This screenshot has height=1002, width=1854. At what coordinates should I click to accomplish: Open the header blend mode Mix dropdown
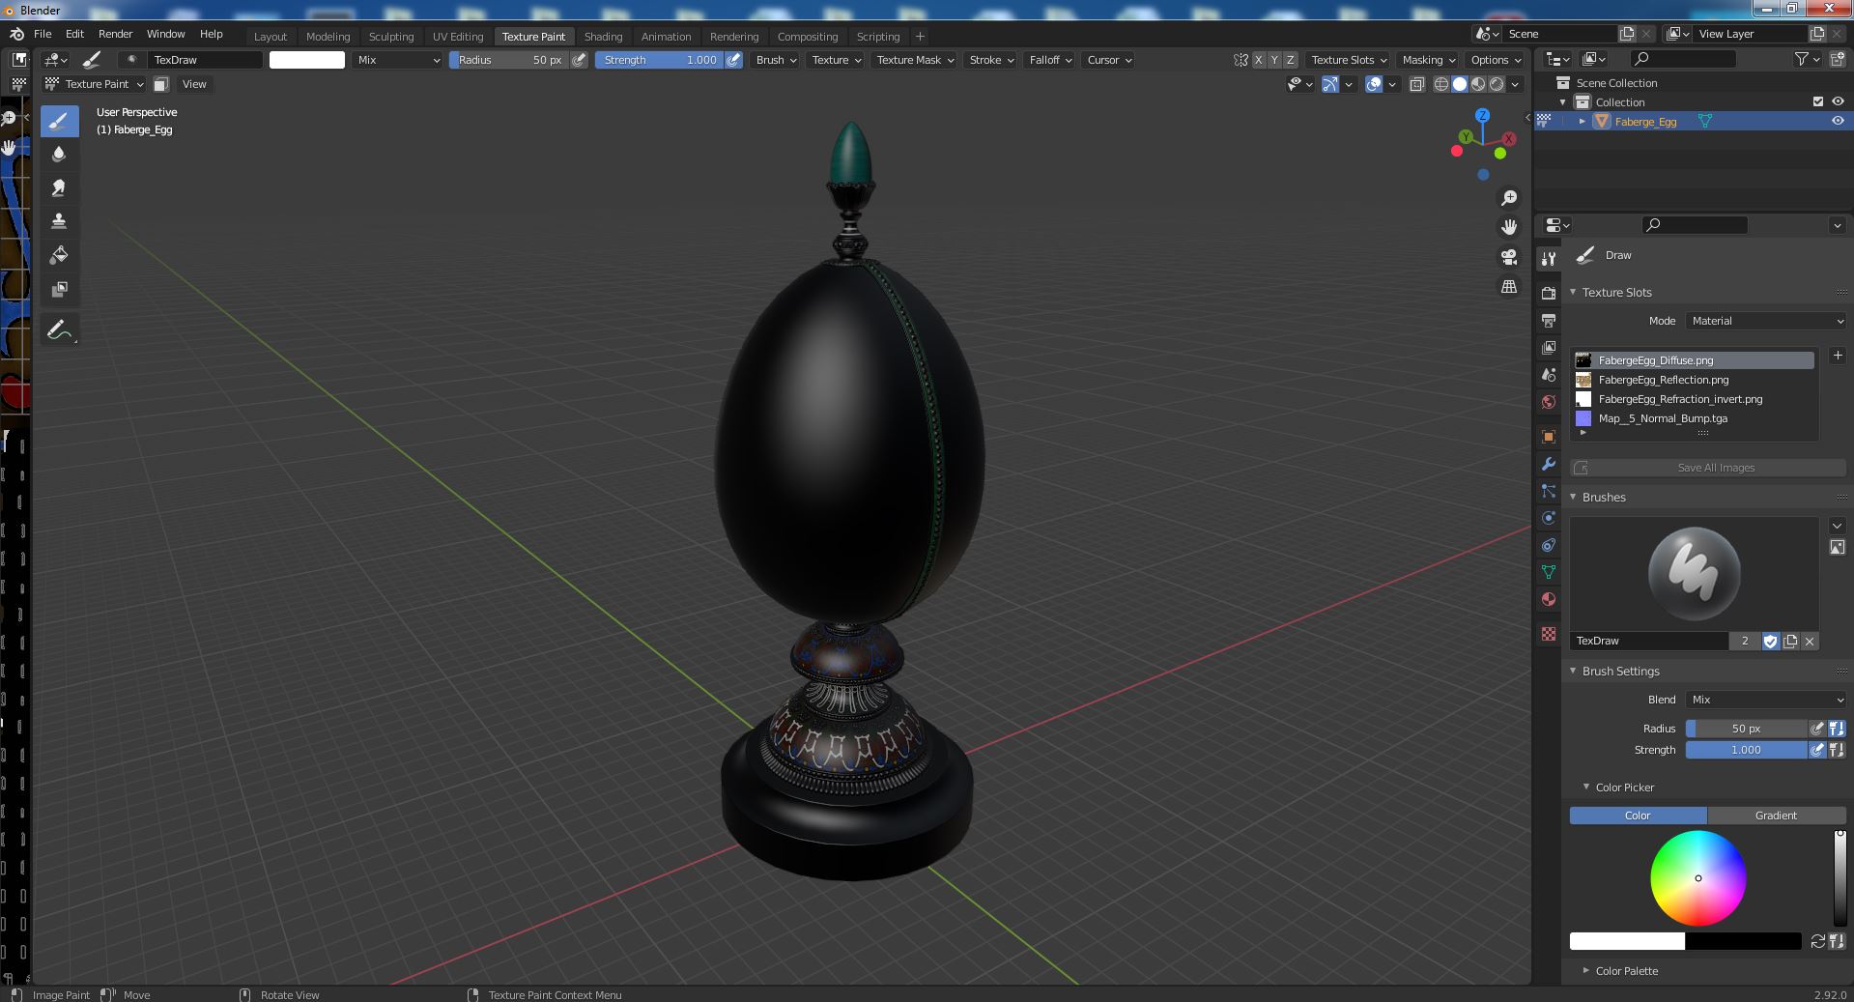(x=397, y=60)
